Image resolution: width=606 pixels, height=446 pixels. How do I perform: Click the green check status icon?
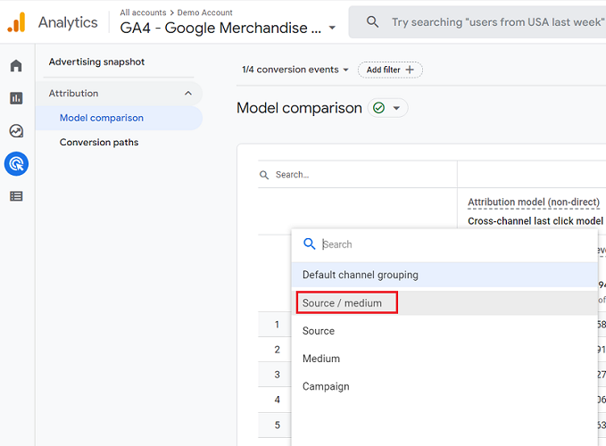(x=378, y=108)
